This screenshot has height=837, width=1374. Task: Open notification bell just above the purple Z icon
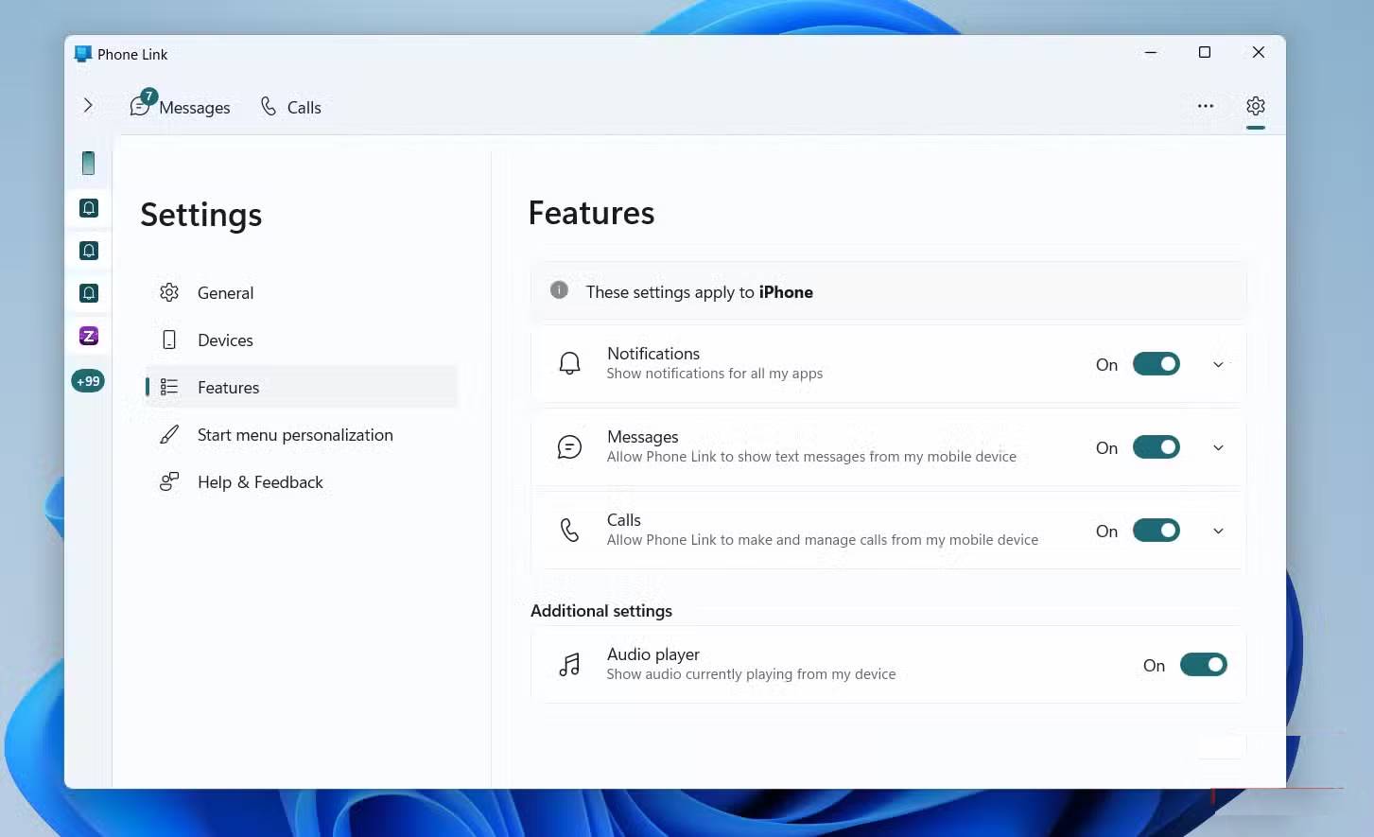click(x=89, y=293)
